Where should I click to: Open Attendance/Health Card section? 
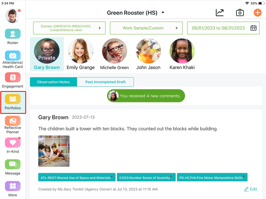tap(13, 55)
